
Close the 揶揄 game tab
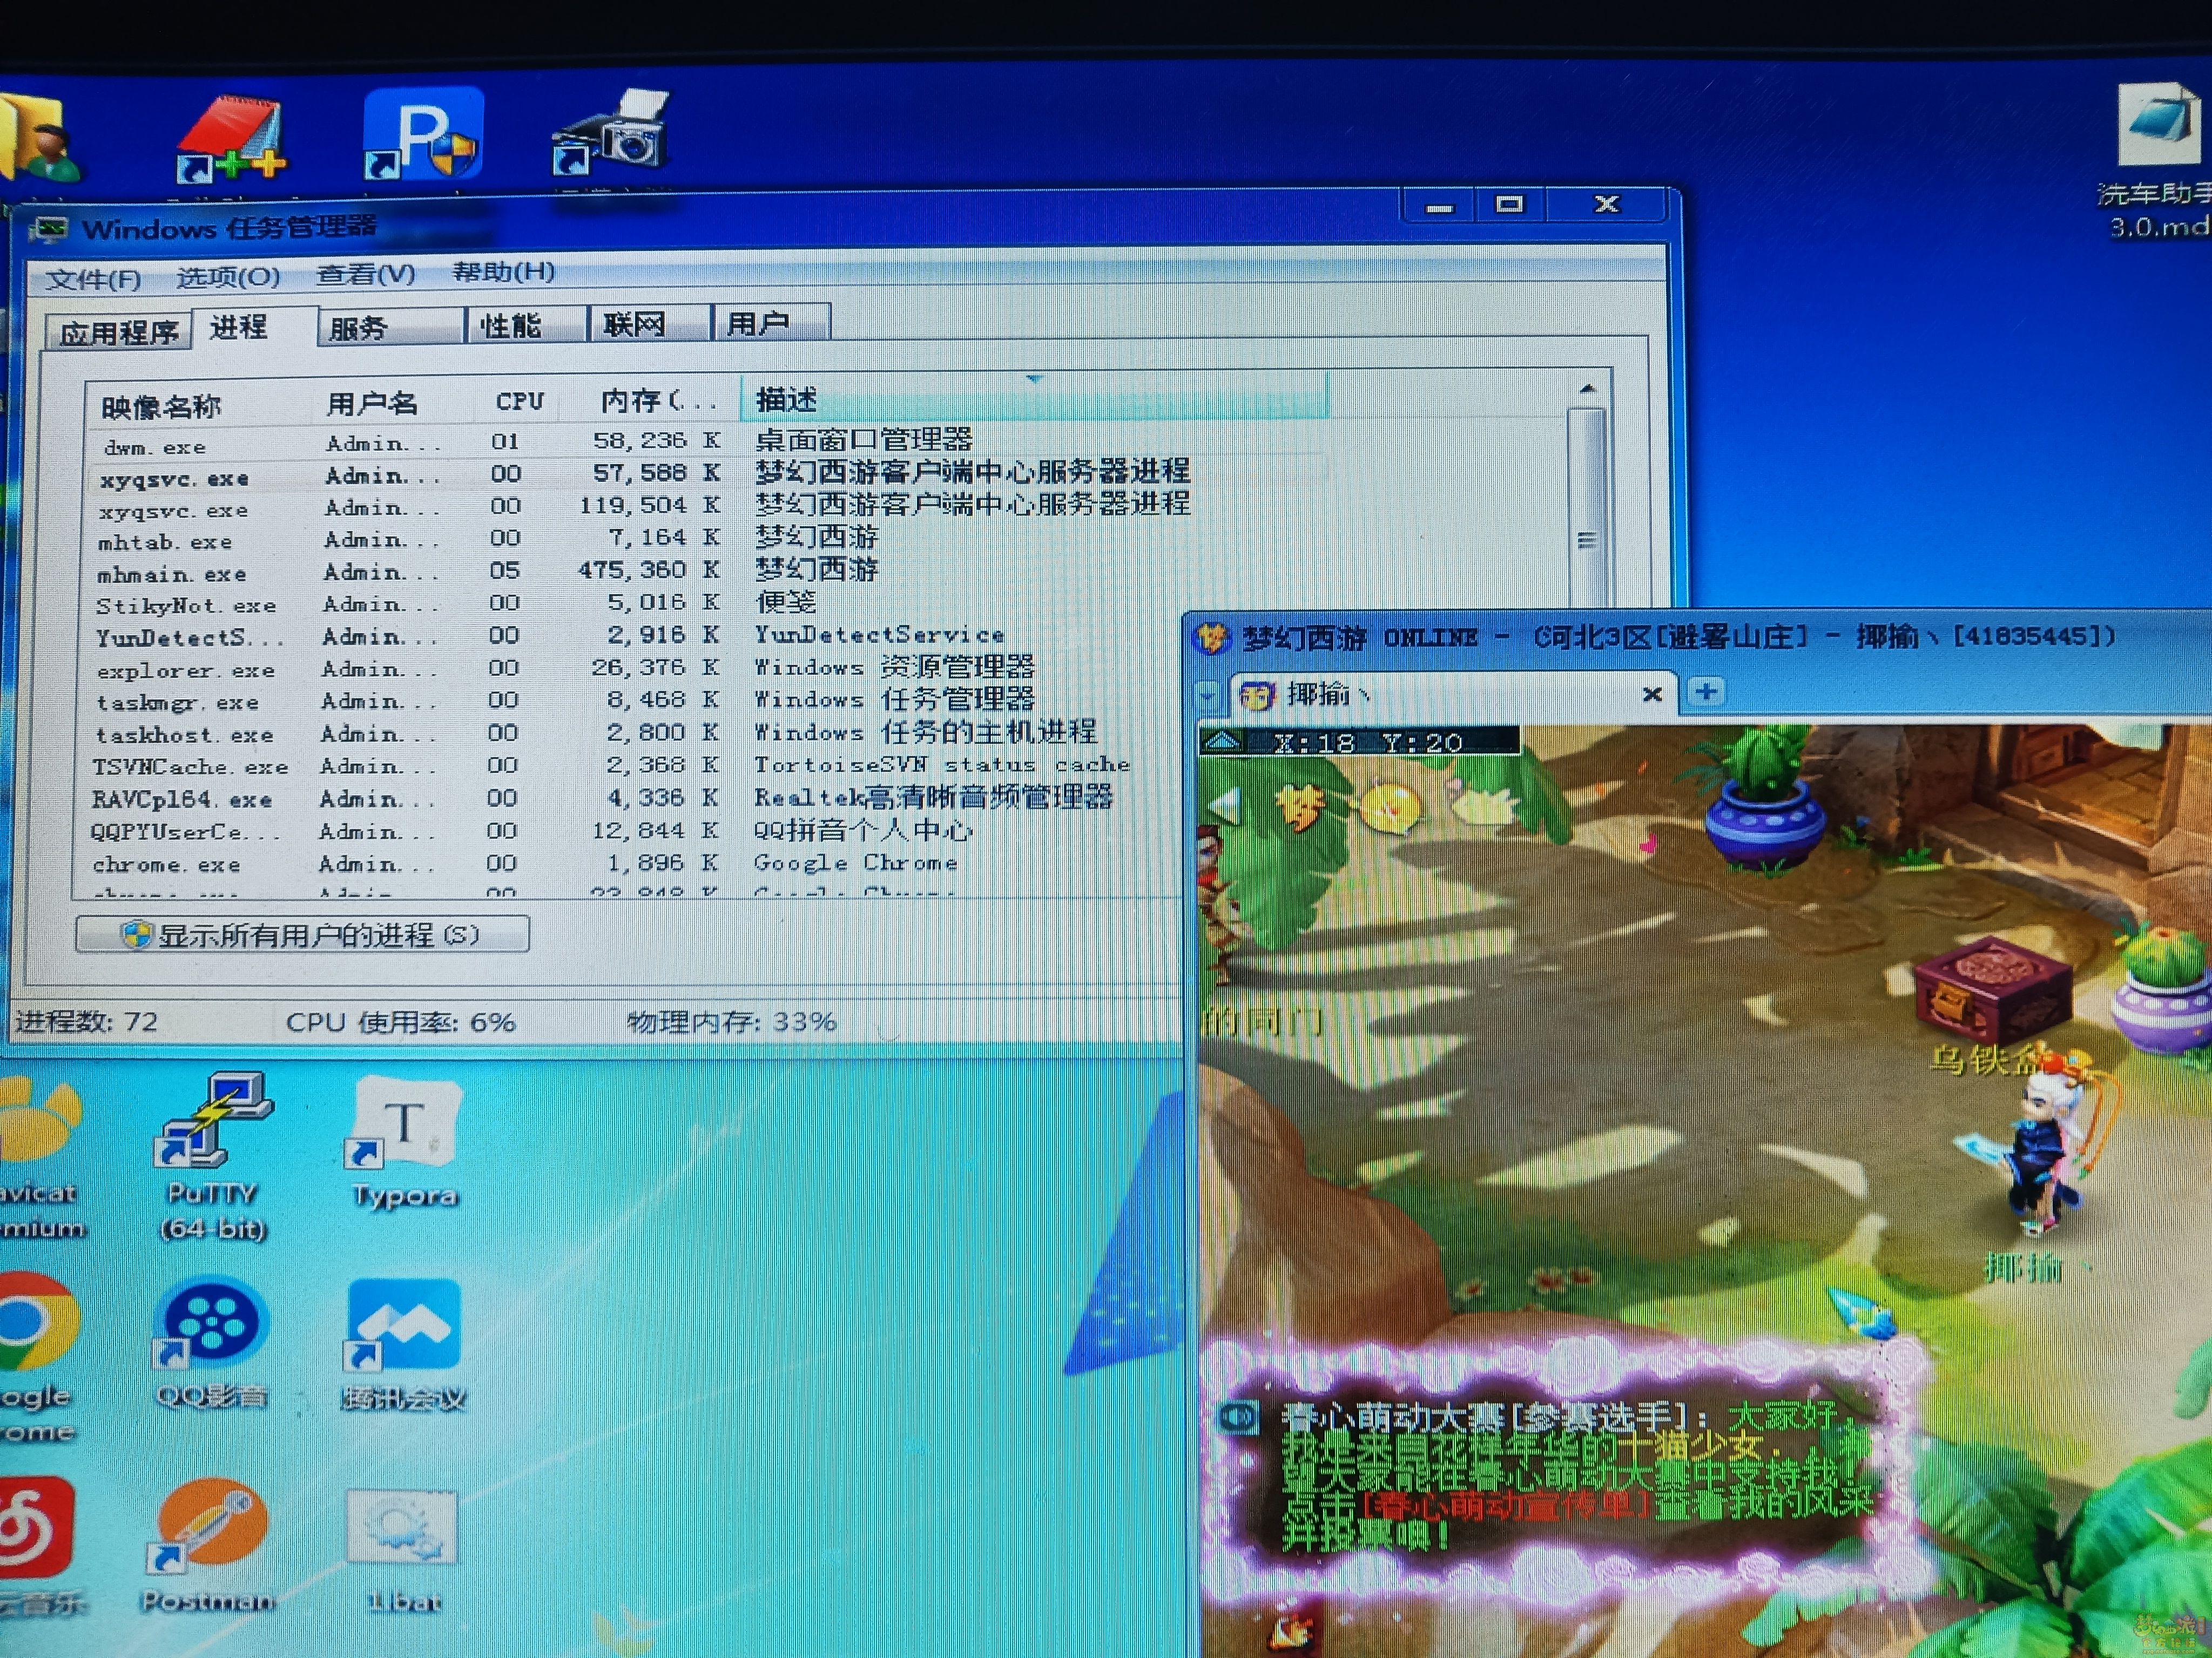[x=1652, y=694]
